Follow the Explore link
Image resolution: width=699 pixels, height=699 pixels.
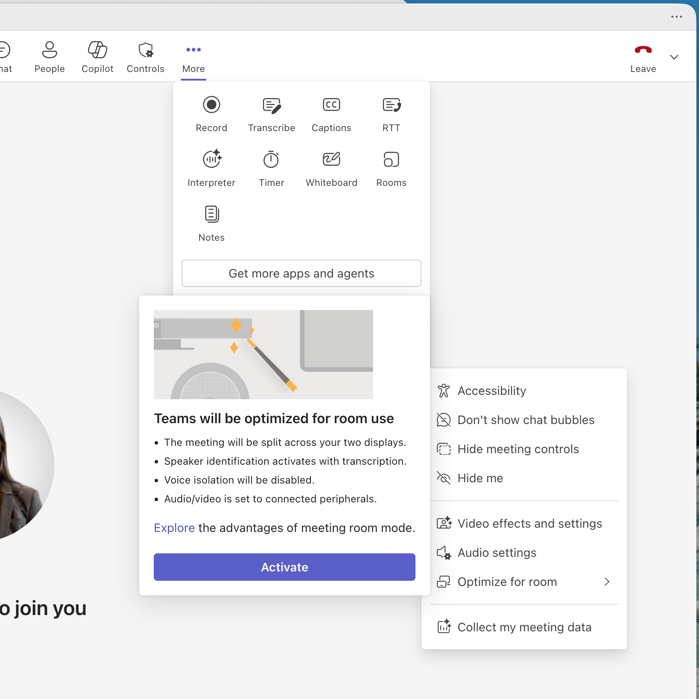(x=174, y=528)
